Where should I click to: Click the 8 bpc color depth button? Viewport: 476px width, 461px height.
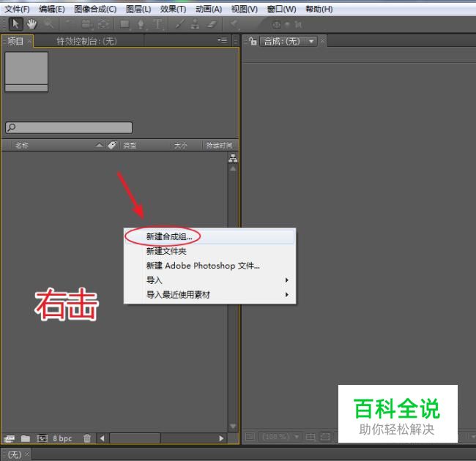point(62,438)
